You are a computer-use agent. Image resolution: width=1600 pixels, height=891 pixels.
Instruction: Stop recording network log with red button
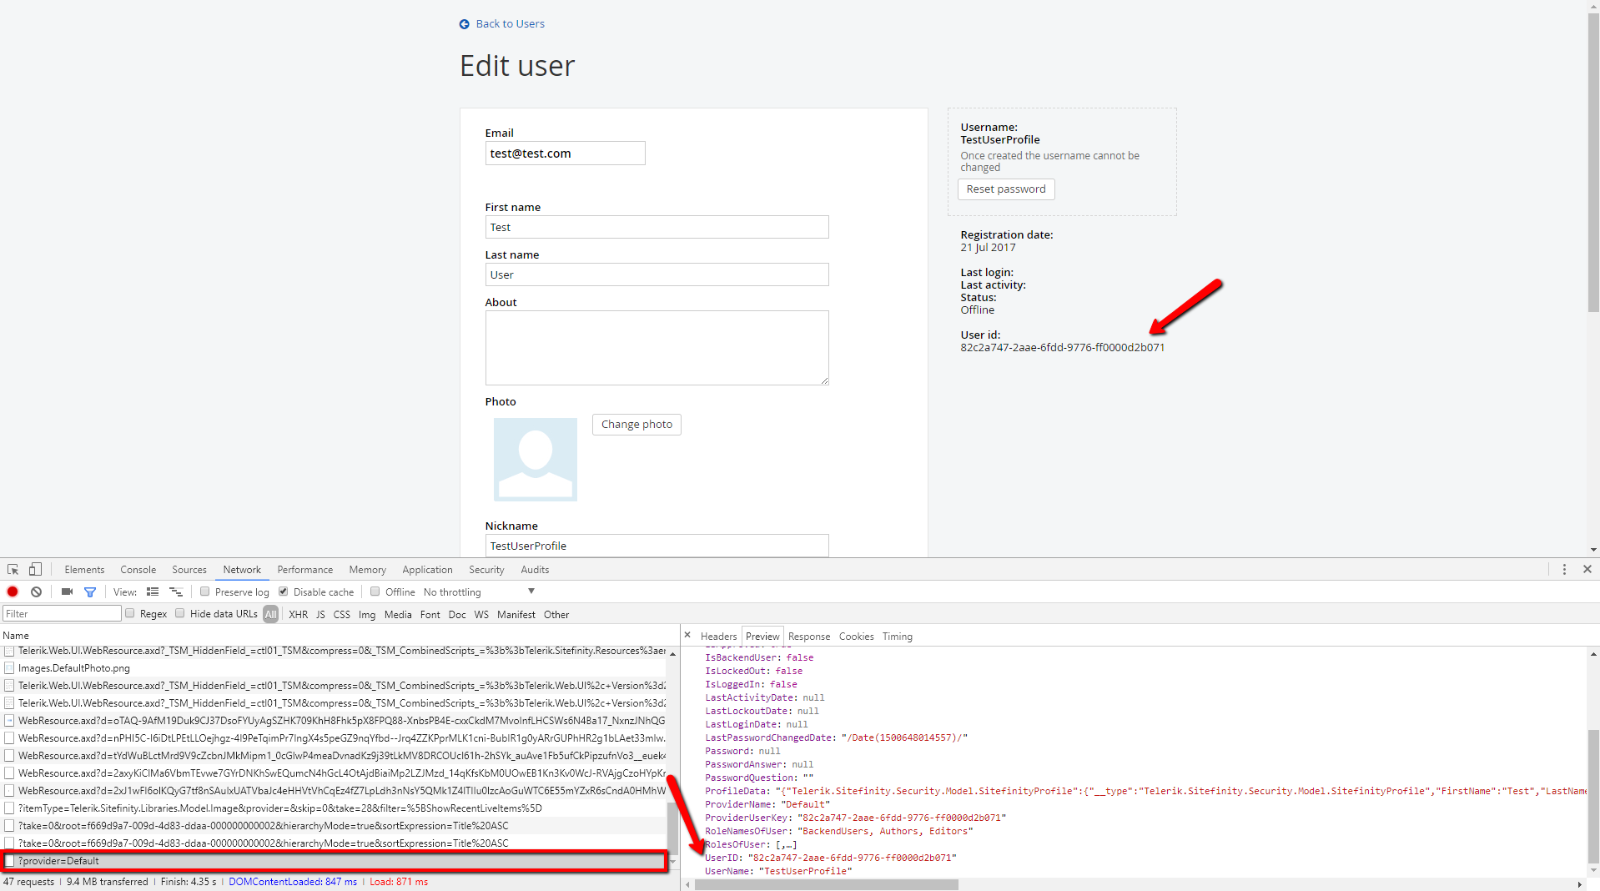coord(13,591)
